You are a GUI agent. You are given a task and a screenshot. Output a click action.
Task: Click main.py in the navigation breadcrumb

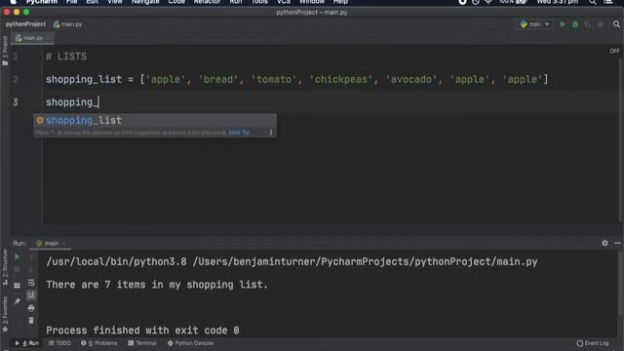coord(67,24)
